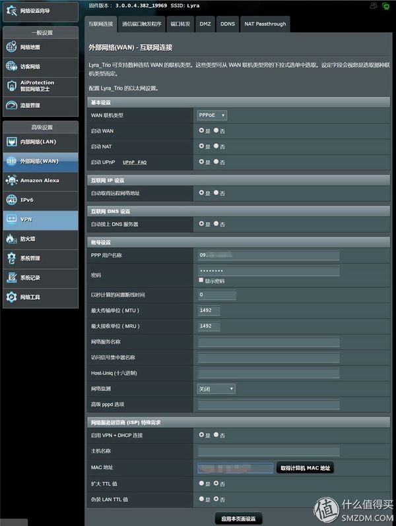
Task: Click the network service name field
Action: [x=269, y=342]
